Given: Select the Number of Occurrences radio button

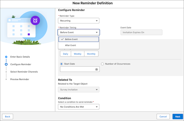Looking at the screenshot, I should tap(103, 64).
